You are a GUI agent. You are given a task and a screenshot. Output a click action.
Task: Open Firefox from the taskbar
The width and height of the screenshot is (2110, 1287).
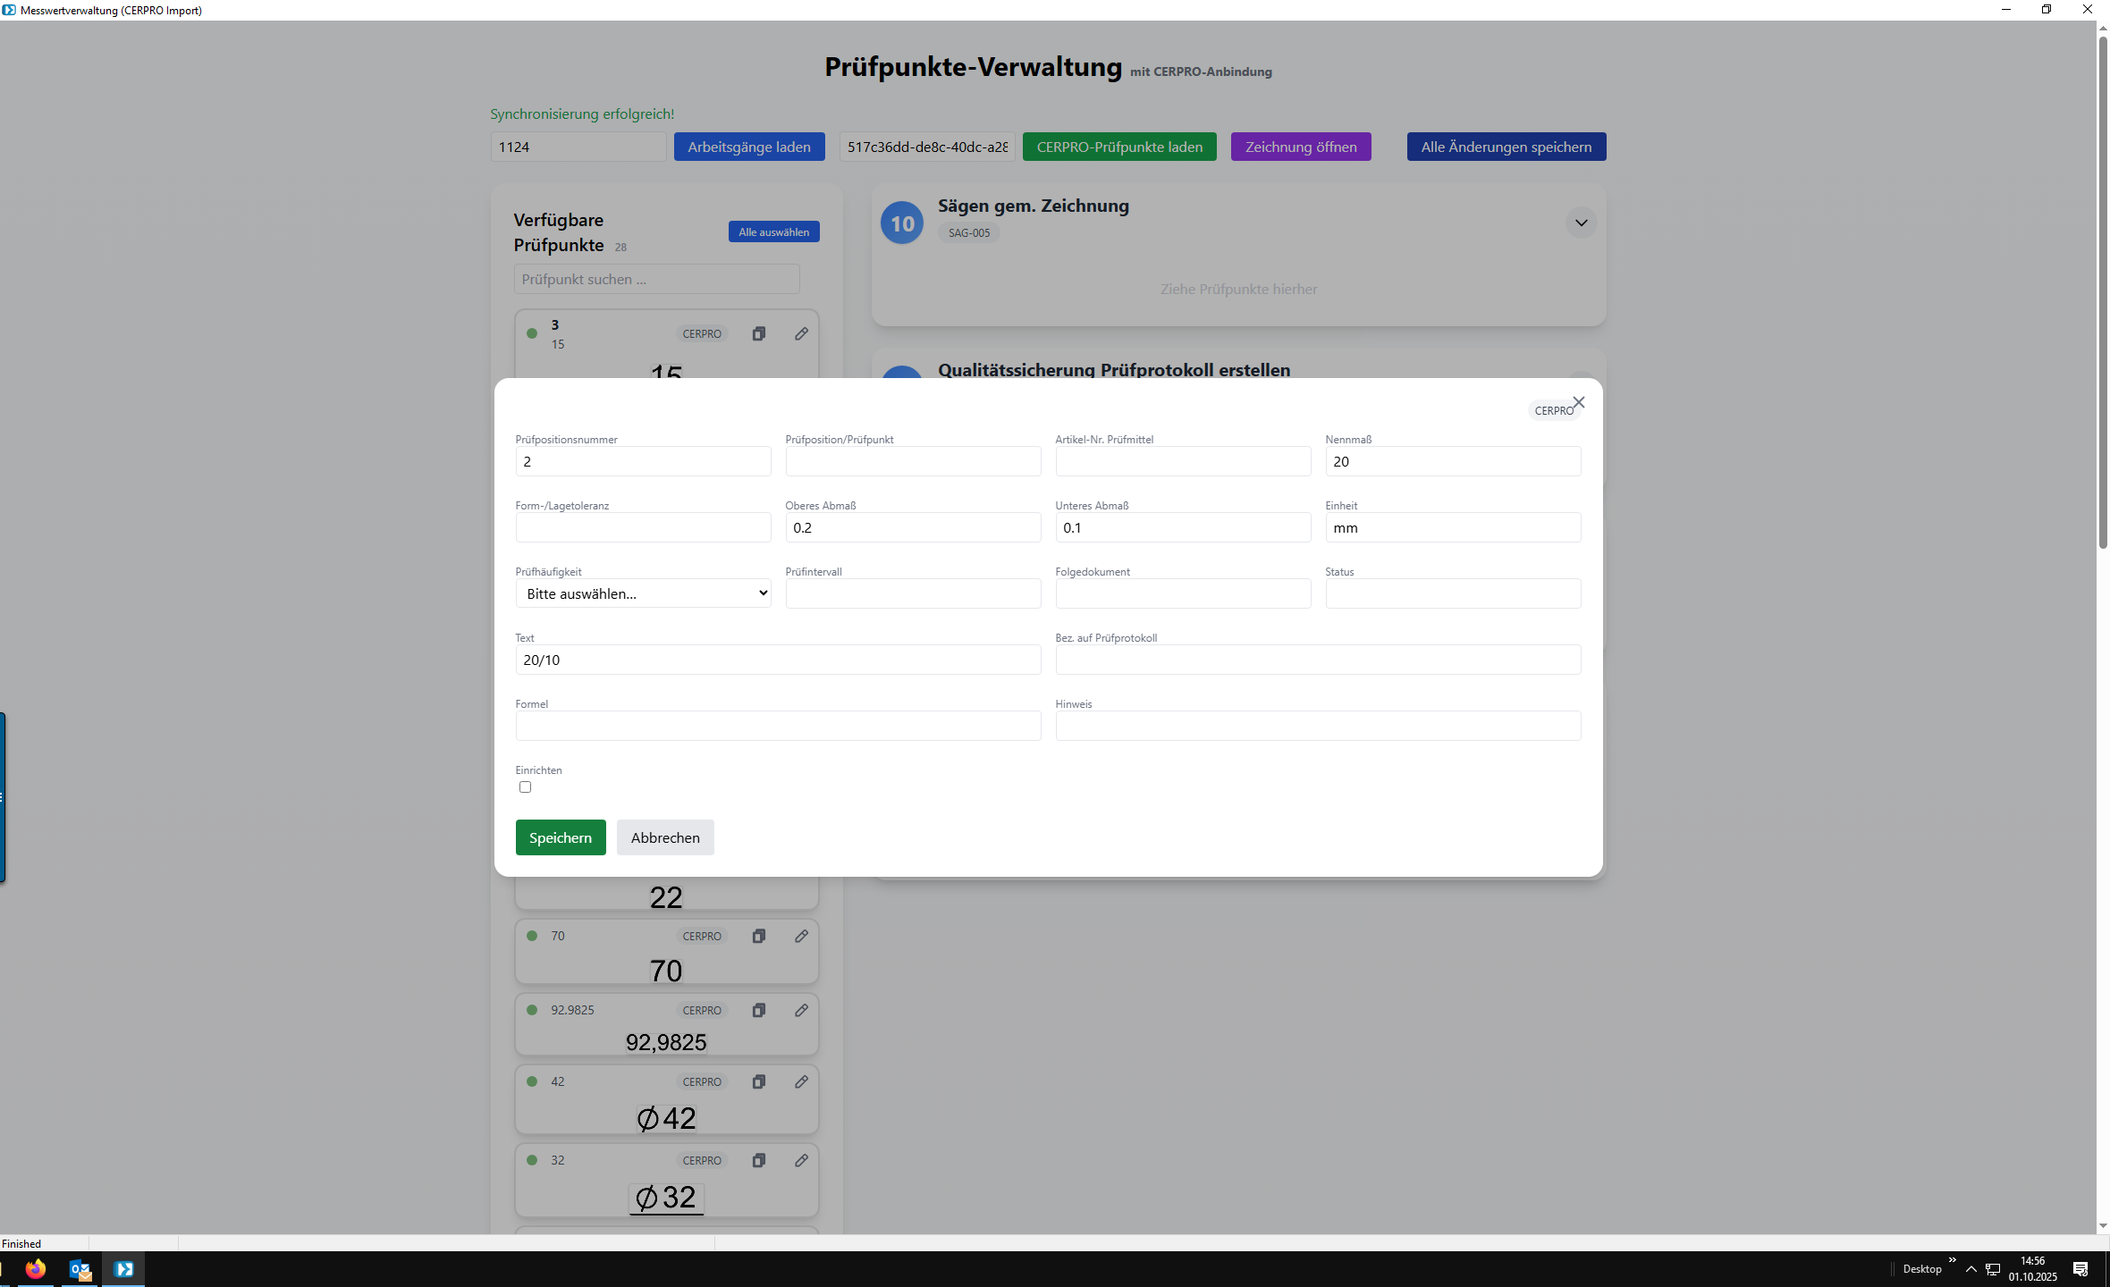coord(36,1268)
